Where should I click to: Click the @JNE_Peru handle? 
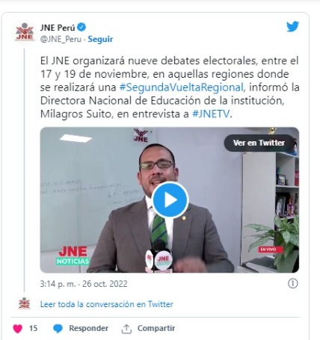tap(61, 40)
